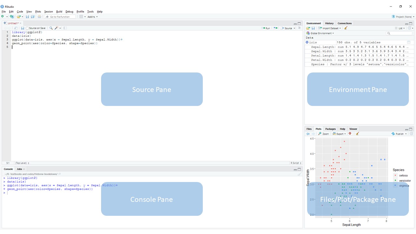
Task: Clear all plots with the broom icon
Action: [357, 134]
